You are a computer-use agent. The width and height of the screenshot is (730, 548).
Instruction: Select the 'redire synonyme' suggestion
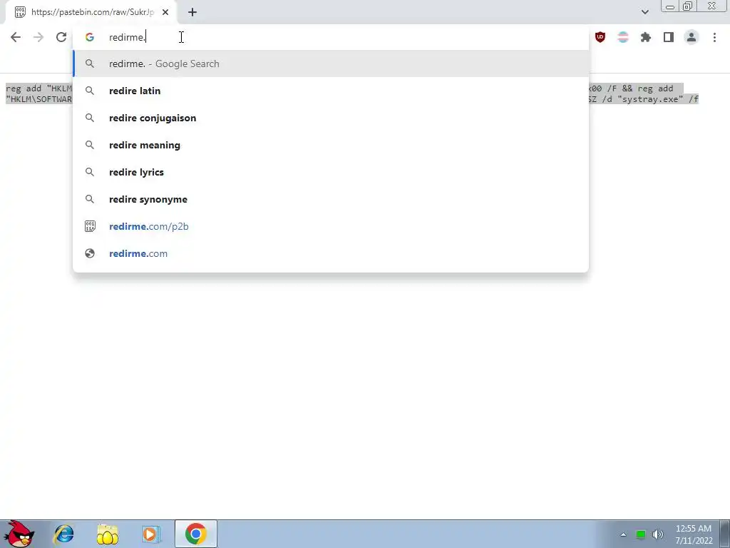tap(331, 199)
